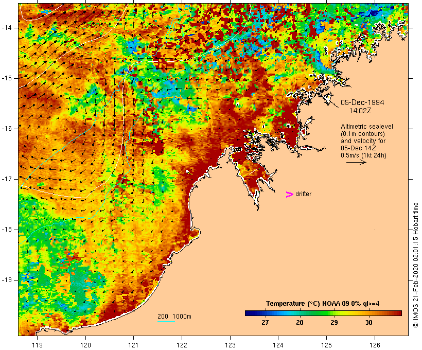Click the latitude label '-18'
Viewport: 422px width, 350px height.
(x=7, y=230)
